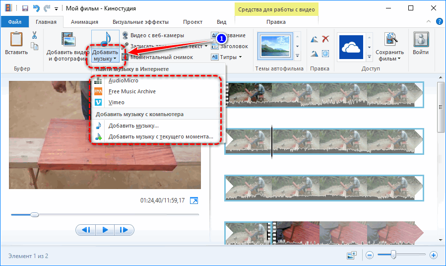Screen dimensions: 446x266
Task: Click the red X delete icon
Action: pyautogui.click(x=325, y=39)
